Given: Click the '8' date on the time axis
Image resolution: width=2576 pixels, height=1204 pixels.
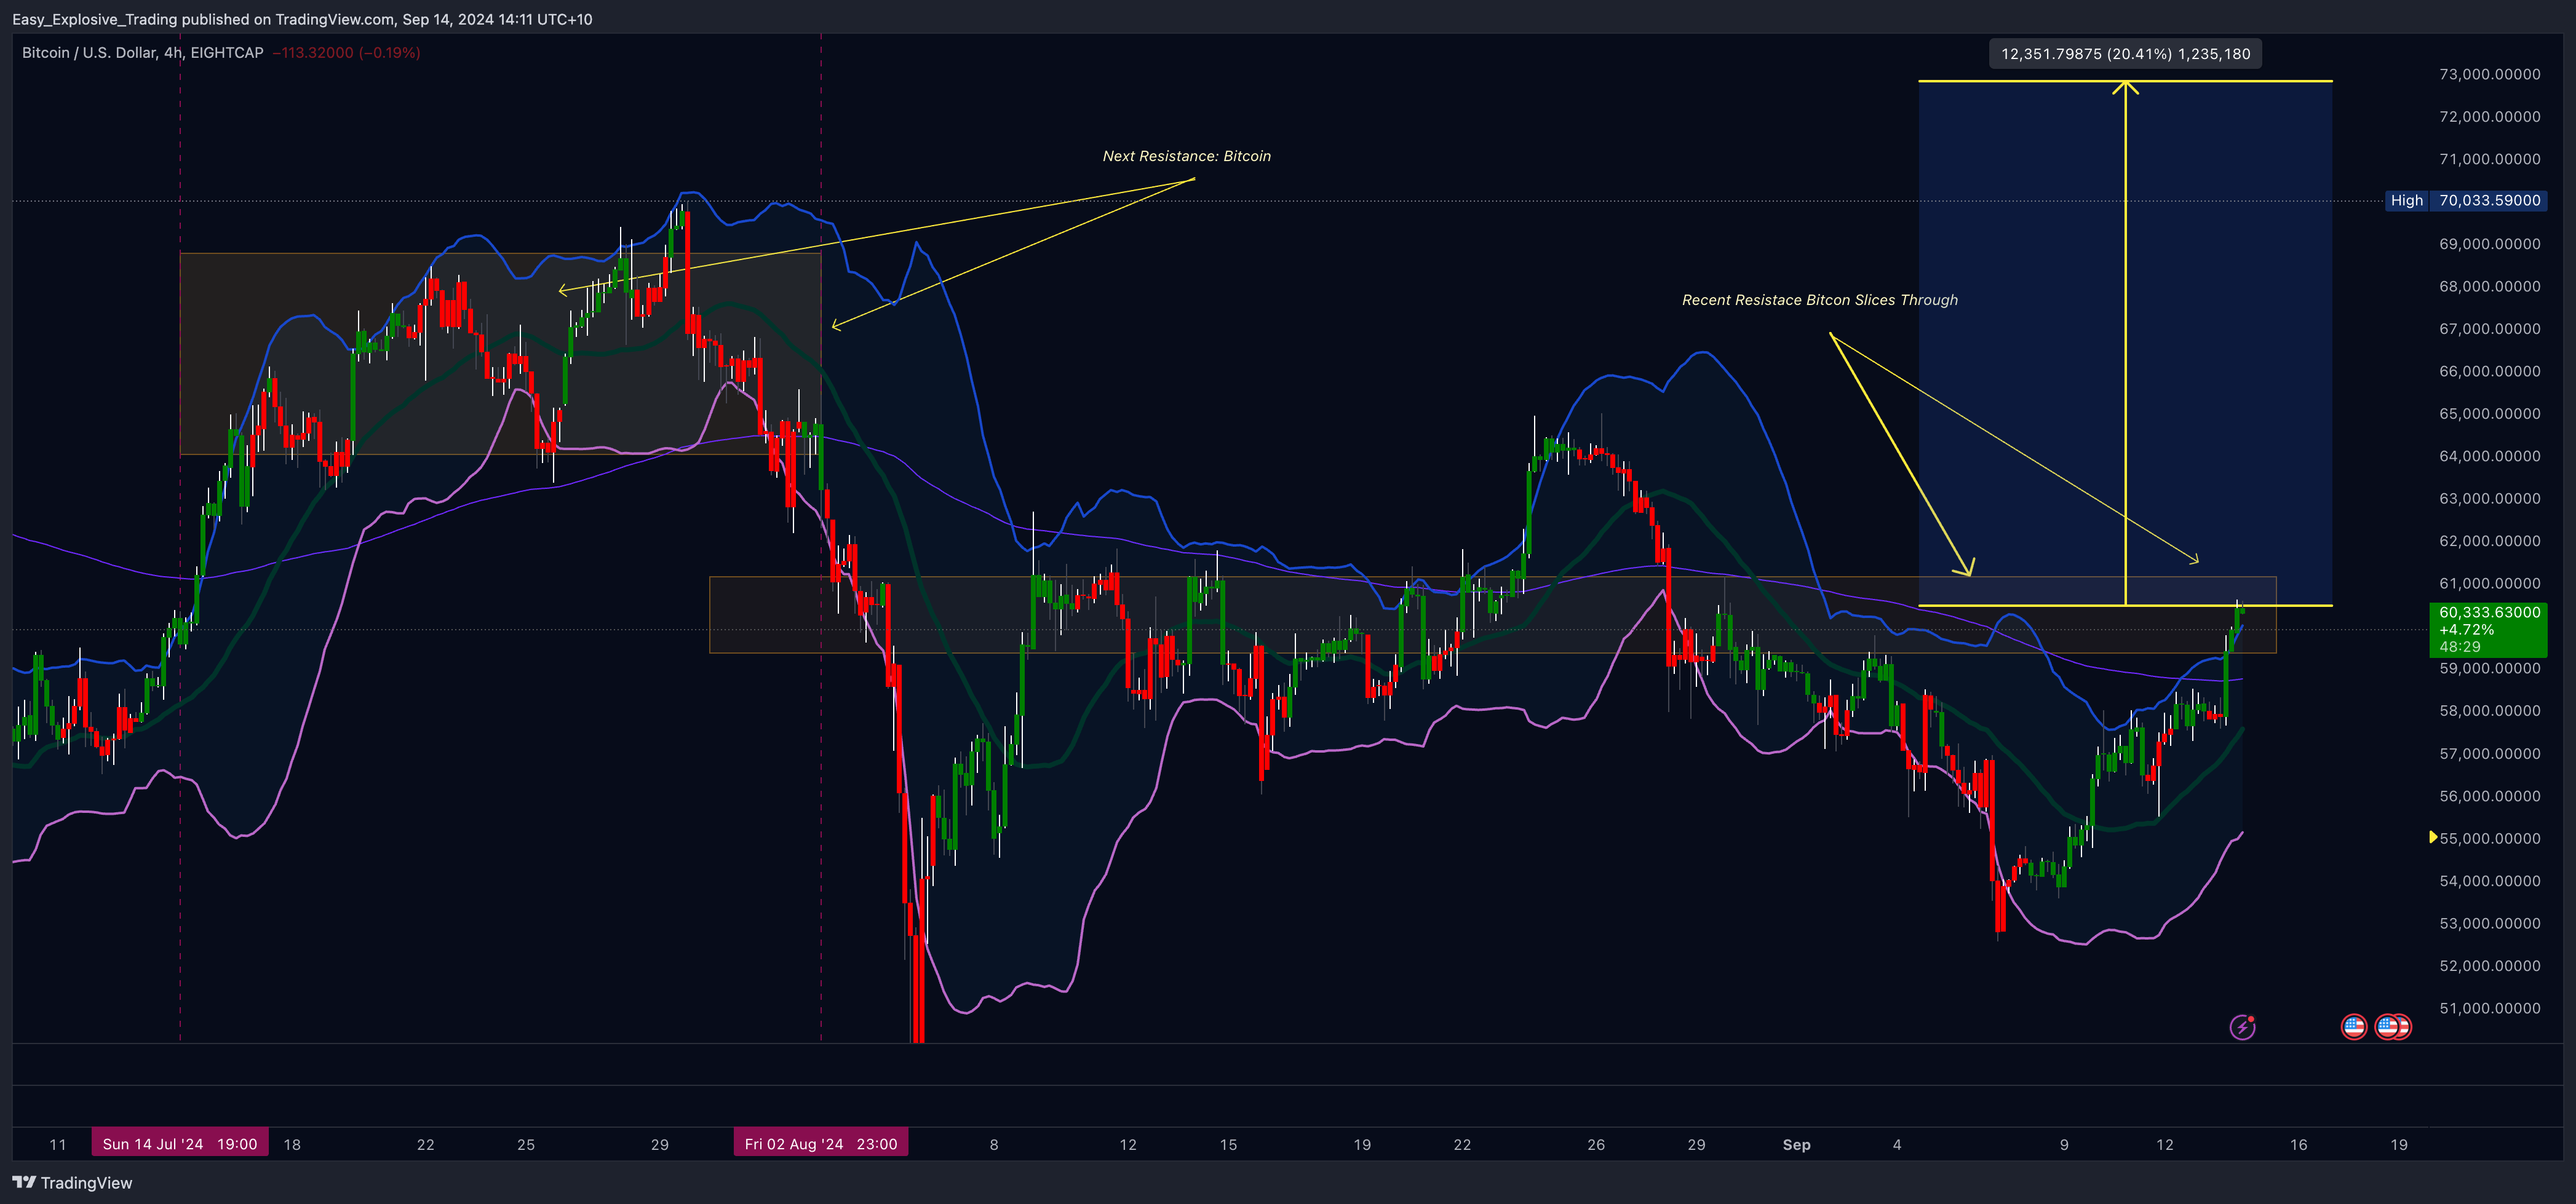Looking at the screenshot, I should tap(994, 1145).
